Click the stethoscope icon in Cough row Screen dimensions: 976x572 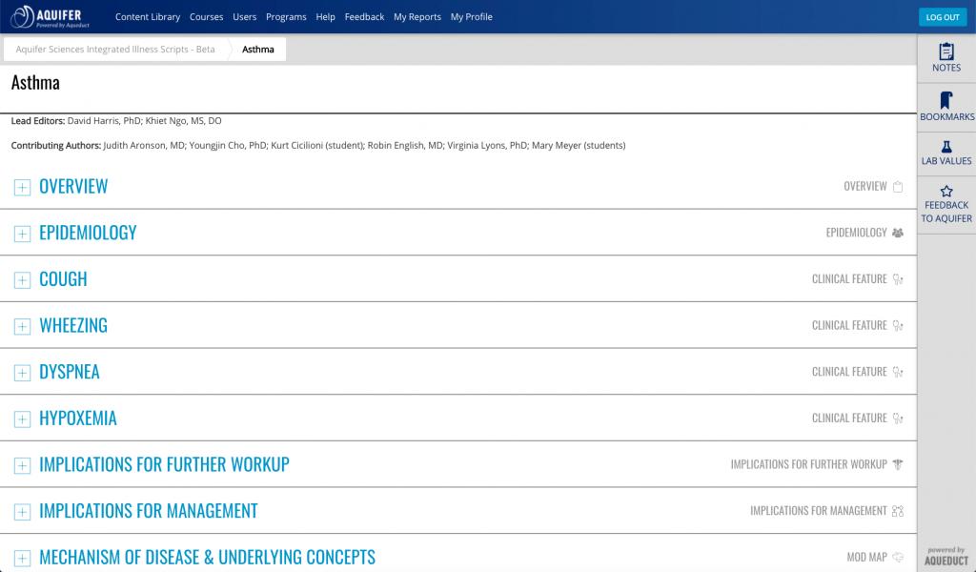click(x=898, y=279)
